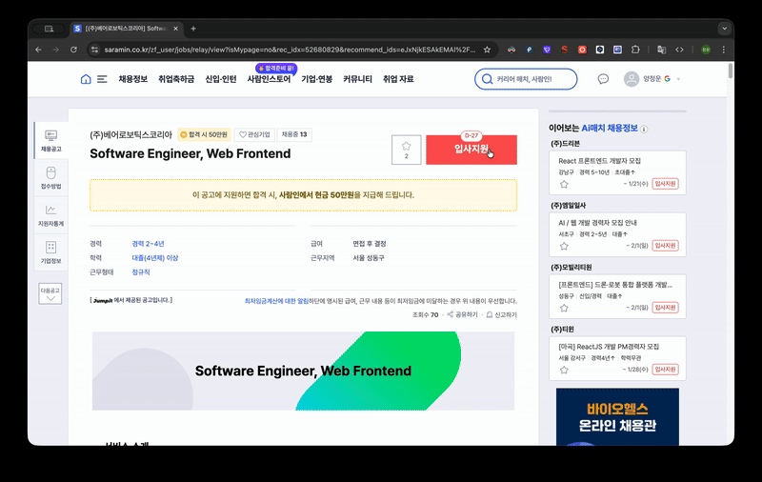
Task: Apply via 입사지원 on (주)모빌리티원 card
Action: tap(665, 307)
